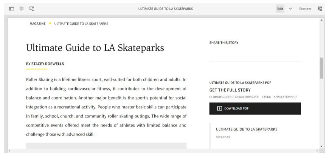This screenshot has width=332, height=155.
Task: Expand the mode dropdown chevron next to Edit
Action: coord(290,9)
